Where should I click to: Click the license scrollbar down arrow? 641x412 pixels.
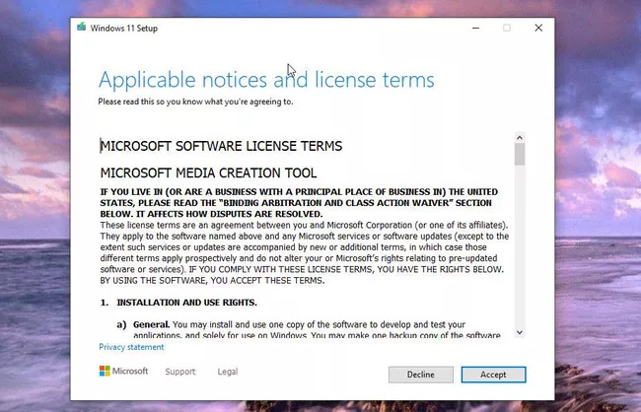[x=520, y=332]
